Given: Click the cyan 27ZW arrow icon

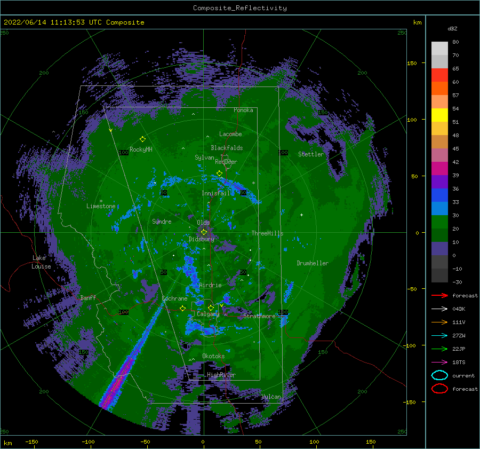Looking at the screenshot, I should pos(439,336).
